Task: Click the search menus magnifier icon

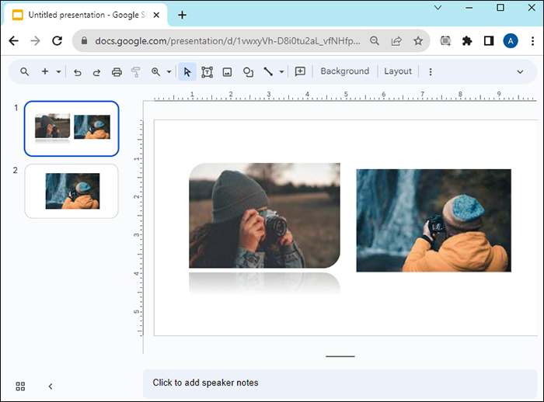Action: pos(25,71)
